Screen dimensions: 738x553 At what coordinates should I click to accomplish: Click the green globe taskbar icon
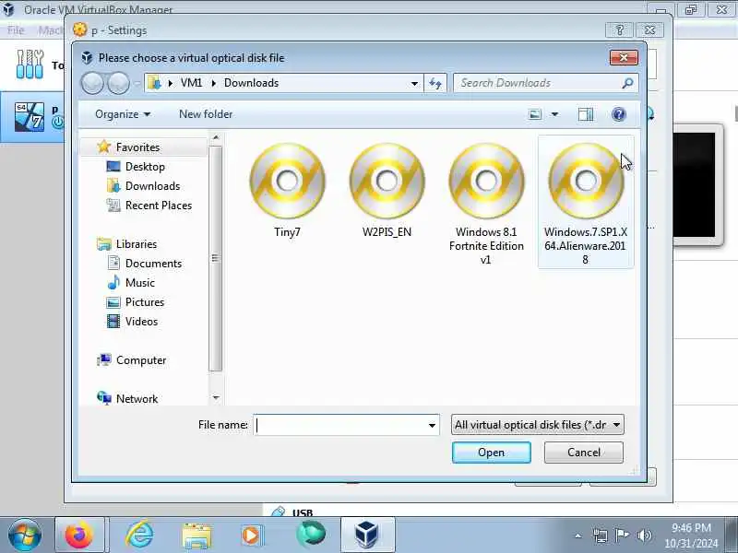pyautogui.click(x=311, y=535)
